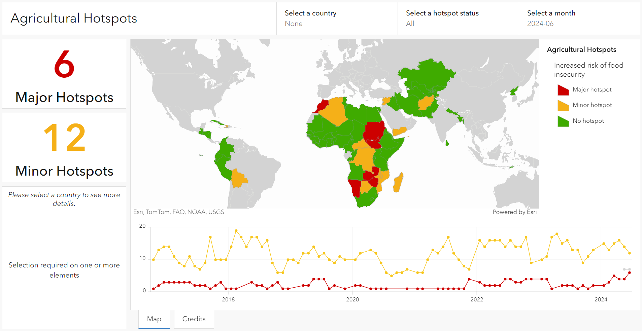The image size is (642, 331).
Task: Click the Powered by Esri link
Action: (x=515, y=212)
